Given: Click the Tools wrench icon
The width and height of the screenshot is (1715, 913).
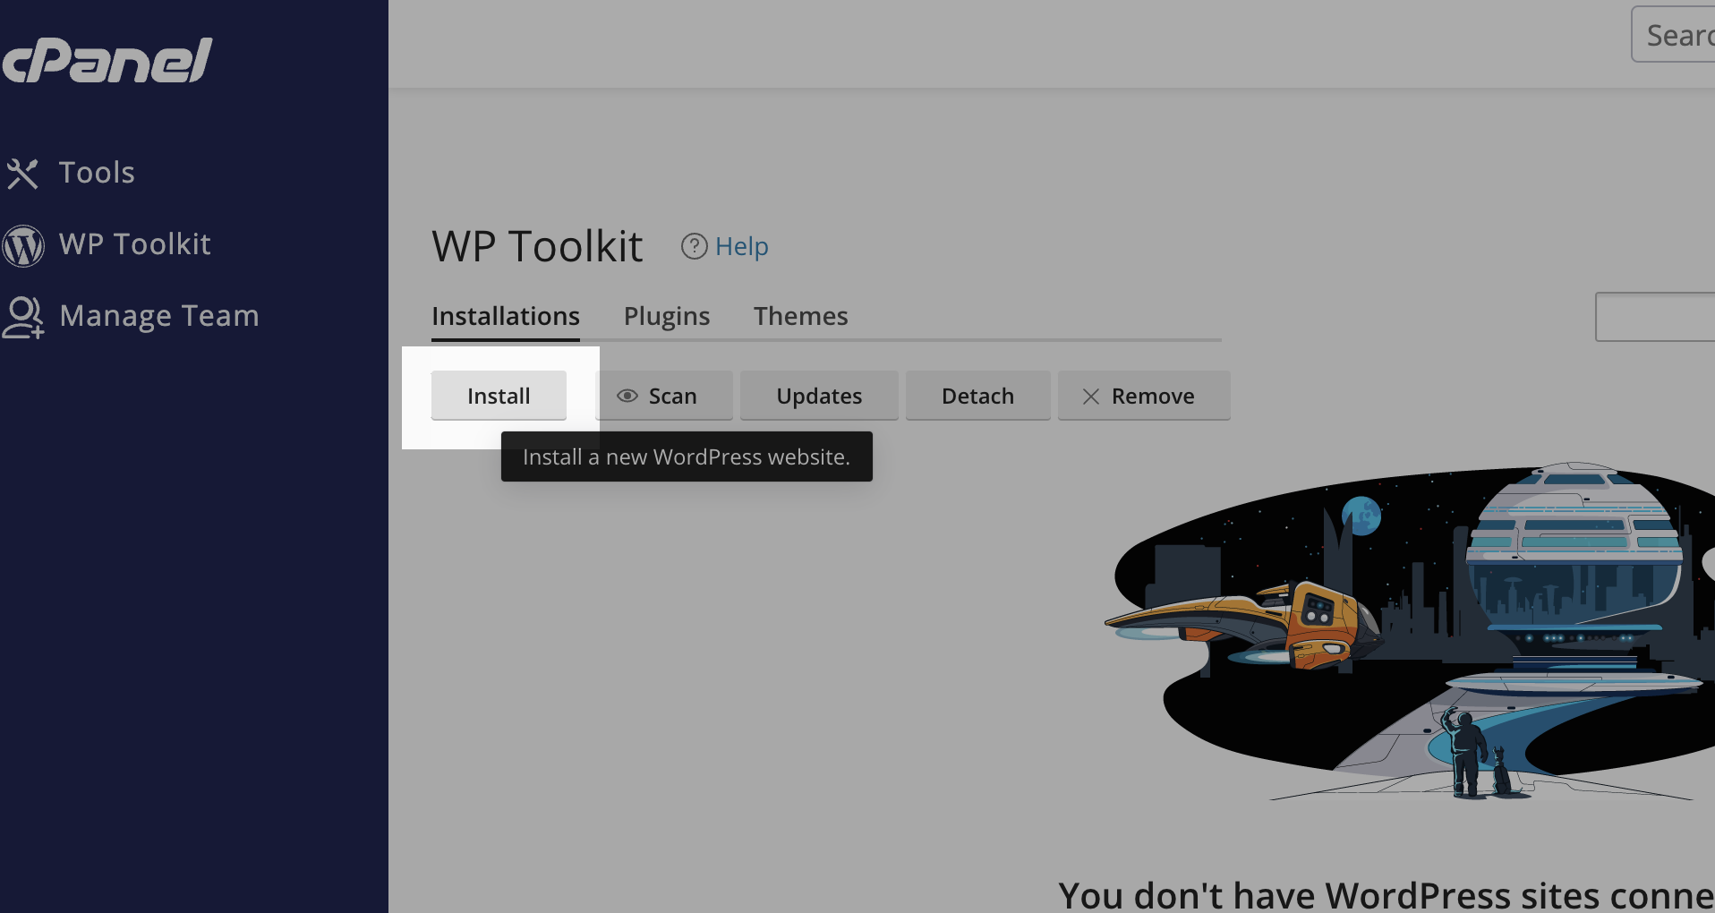Looking at the screenshot, I should pyautogui.click(x=22, y=174).
